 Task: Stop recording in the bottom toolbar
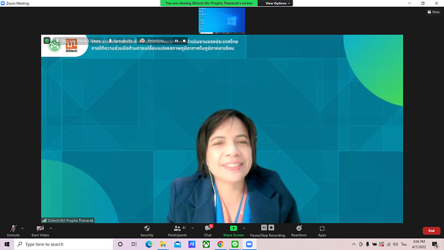(x=271, y=228)
